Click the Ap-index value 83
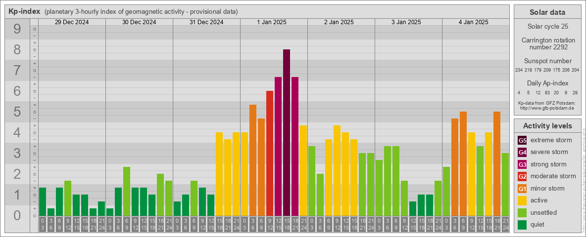This screenshot has height=237, width=586. tap(547, 92)
